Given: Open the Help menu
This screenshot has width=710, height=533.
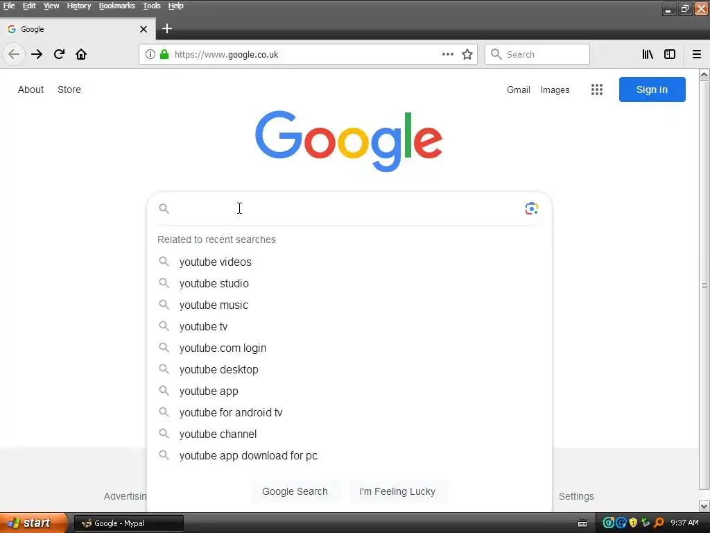Looking at the screenshot, I should (175, 6).
